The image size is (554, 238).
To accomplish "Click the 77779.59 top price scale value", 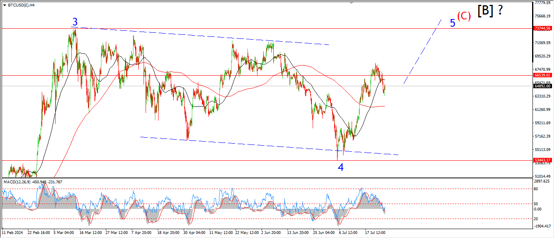I will click(542, 3).
